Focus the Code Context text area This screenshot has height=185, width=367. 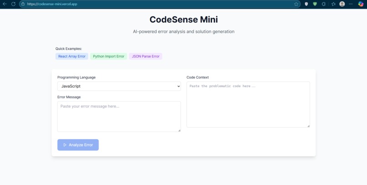point(248,105)
